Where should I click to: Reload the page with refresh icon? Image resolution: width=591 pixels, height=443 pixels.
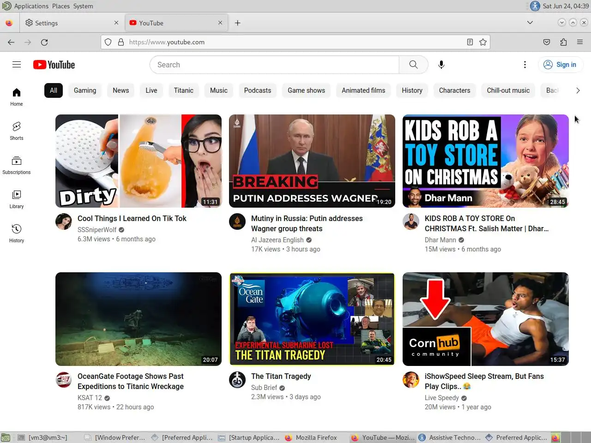[x=44, y=42]
